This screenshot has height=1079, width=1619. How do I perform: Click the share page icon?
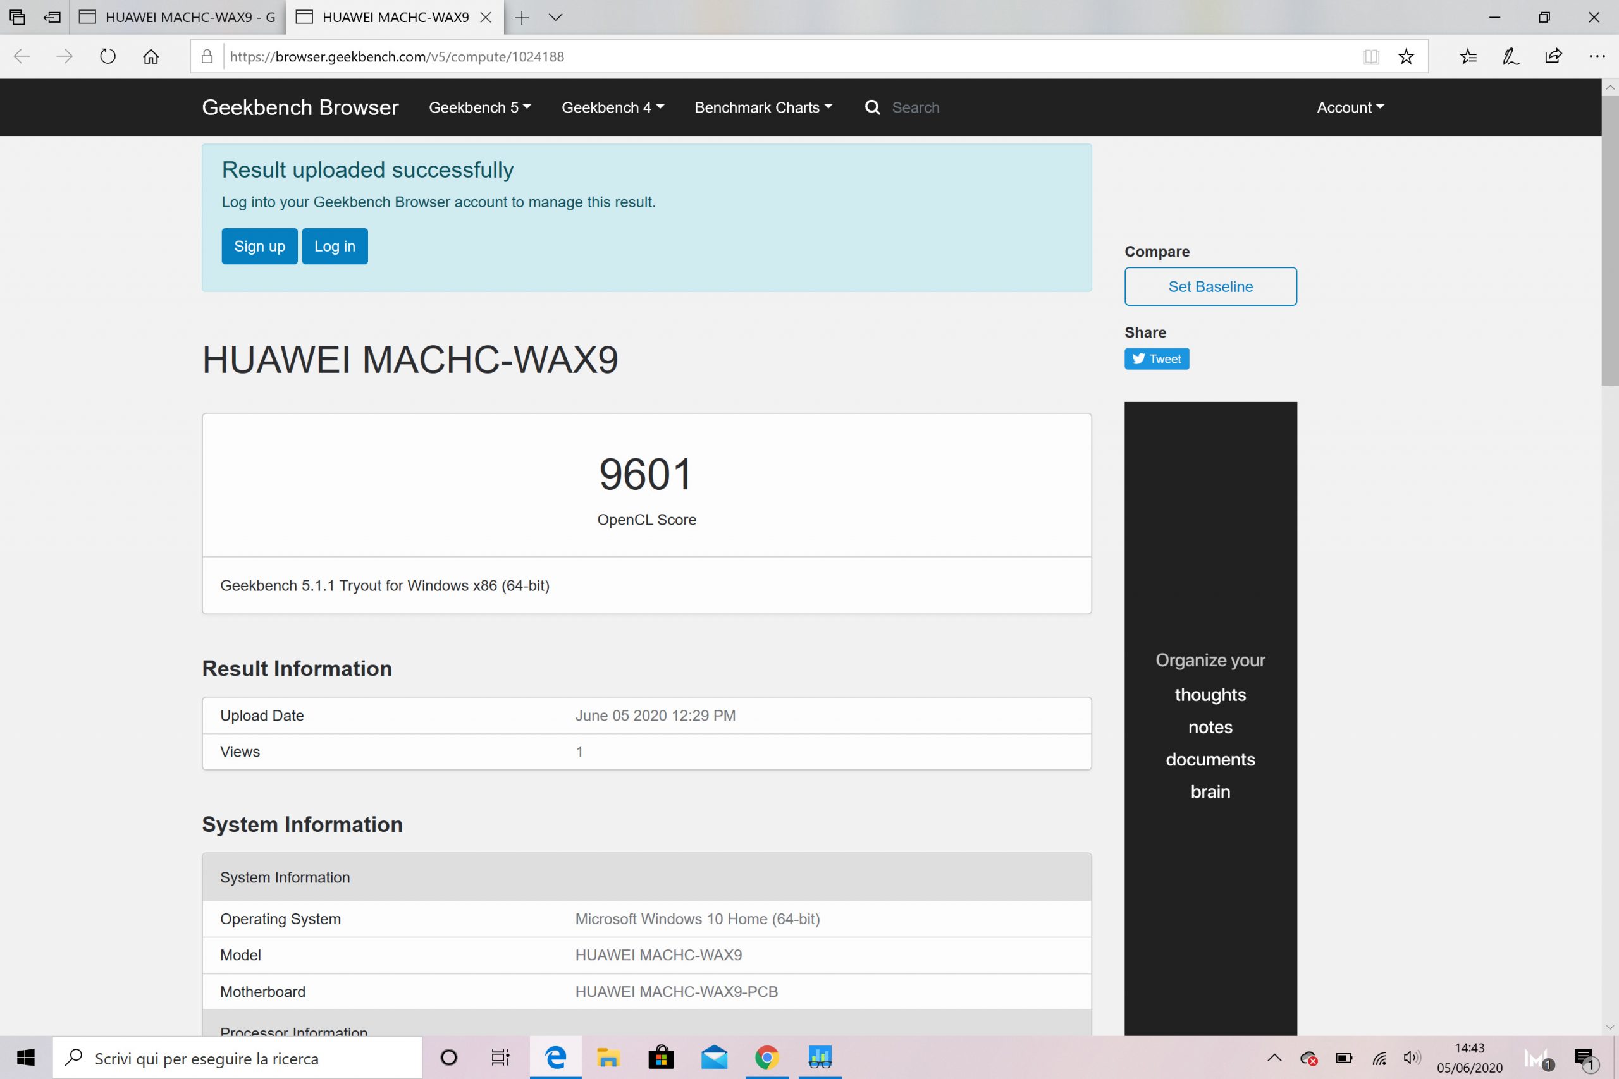tap(1554, 56)
